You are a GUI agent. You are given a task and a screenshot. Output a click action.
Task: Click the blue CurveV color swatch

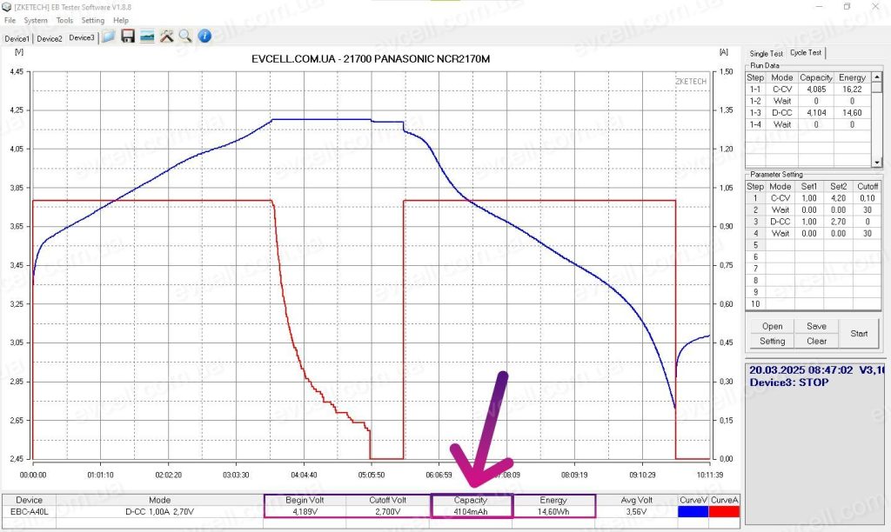point(691,512)
